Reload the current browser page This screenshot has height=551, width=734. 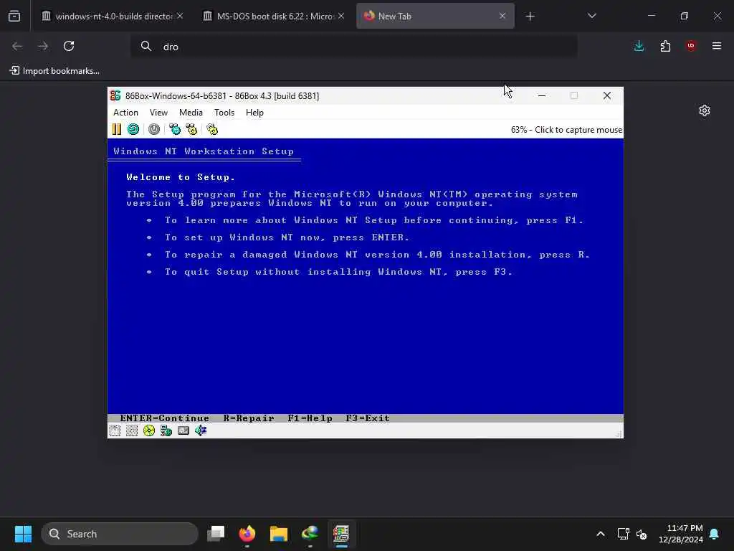tap(69, 46)
